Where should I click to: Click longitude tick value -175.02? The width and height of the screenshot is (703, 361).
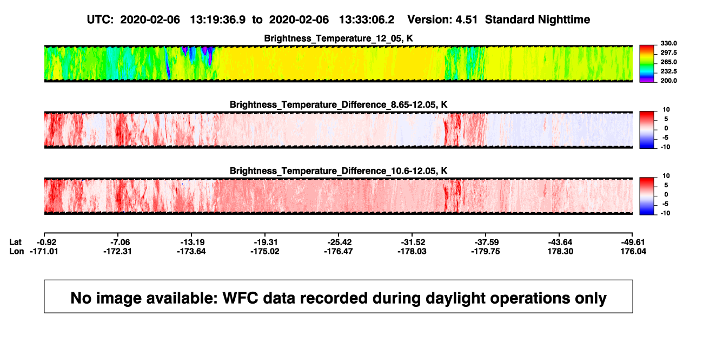pyautogui.click(x=264, y=251)
